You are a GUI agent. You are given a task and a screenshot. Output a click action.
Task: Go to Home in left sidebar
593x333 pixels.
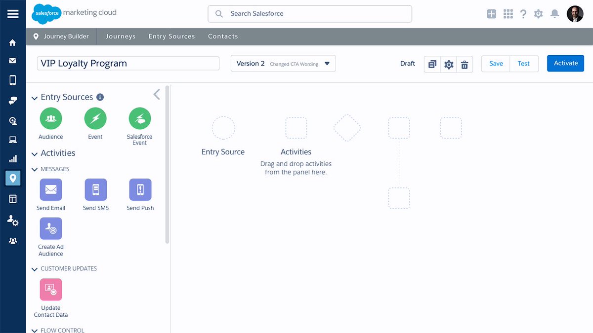[x=13, y=43]
